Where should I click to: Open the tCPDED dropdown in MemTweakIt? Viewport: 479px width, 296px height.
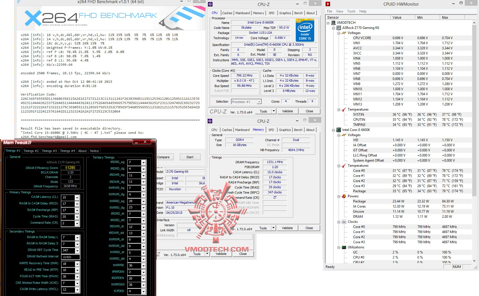coord(143,291)
